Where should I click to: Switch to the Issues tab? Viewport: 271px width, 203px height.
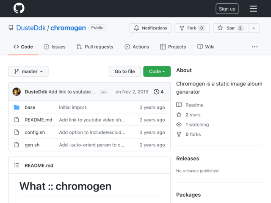tap(55, 47)
